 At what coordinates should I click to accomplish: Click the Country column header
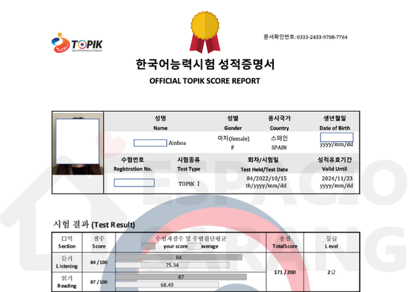pyautogui.click(x=279, y=128)
